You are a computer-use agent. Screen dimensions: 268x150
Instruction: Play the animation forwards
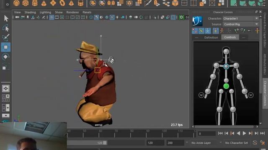tap(244, 133)
